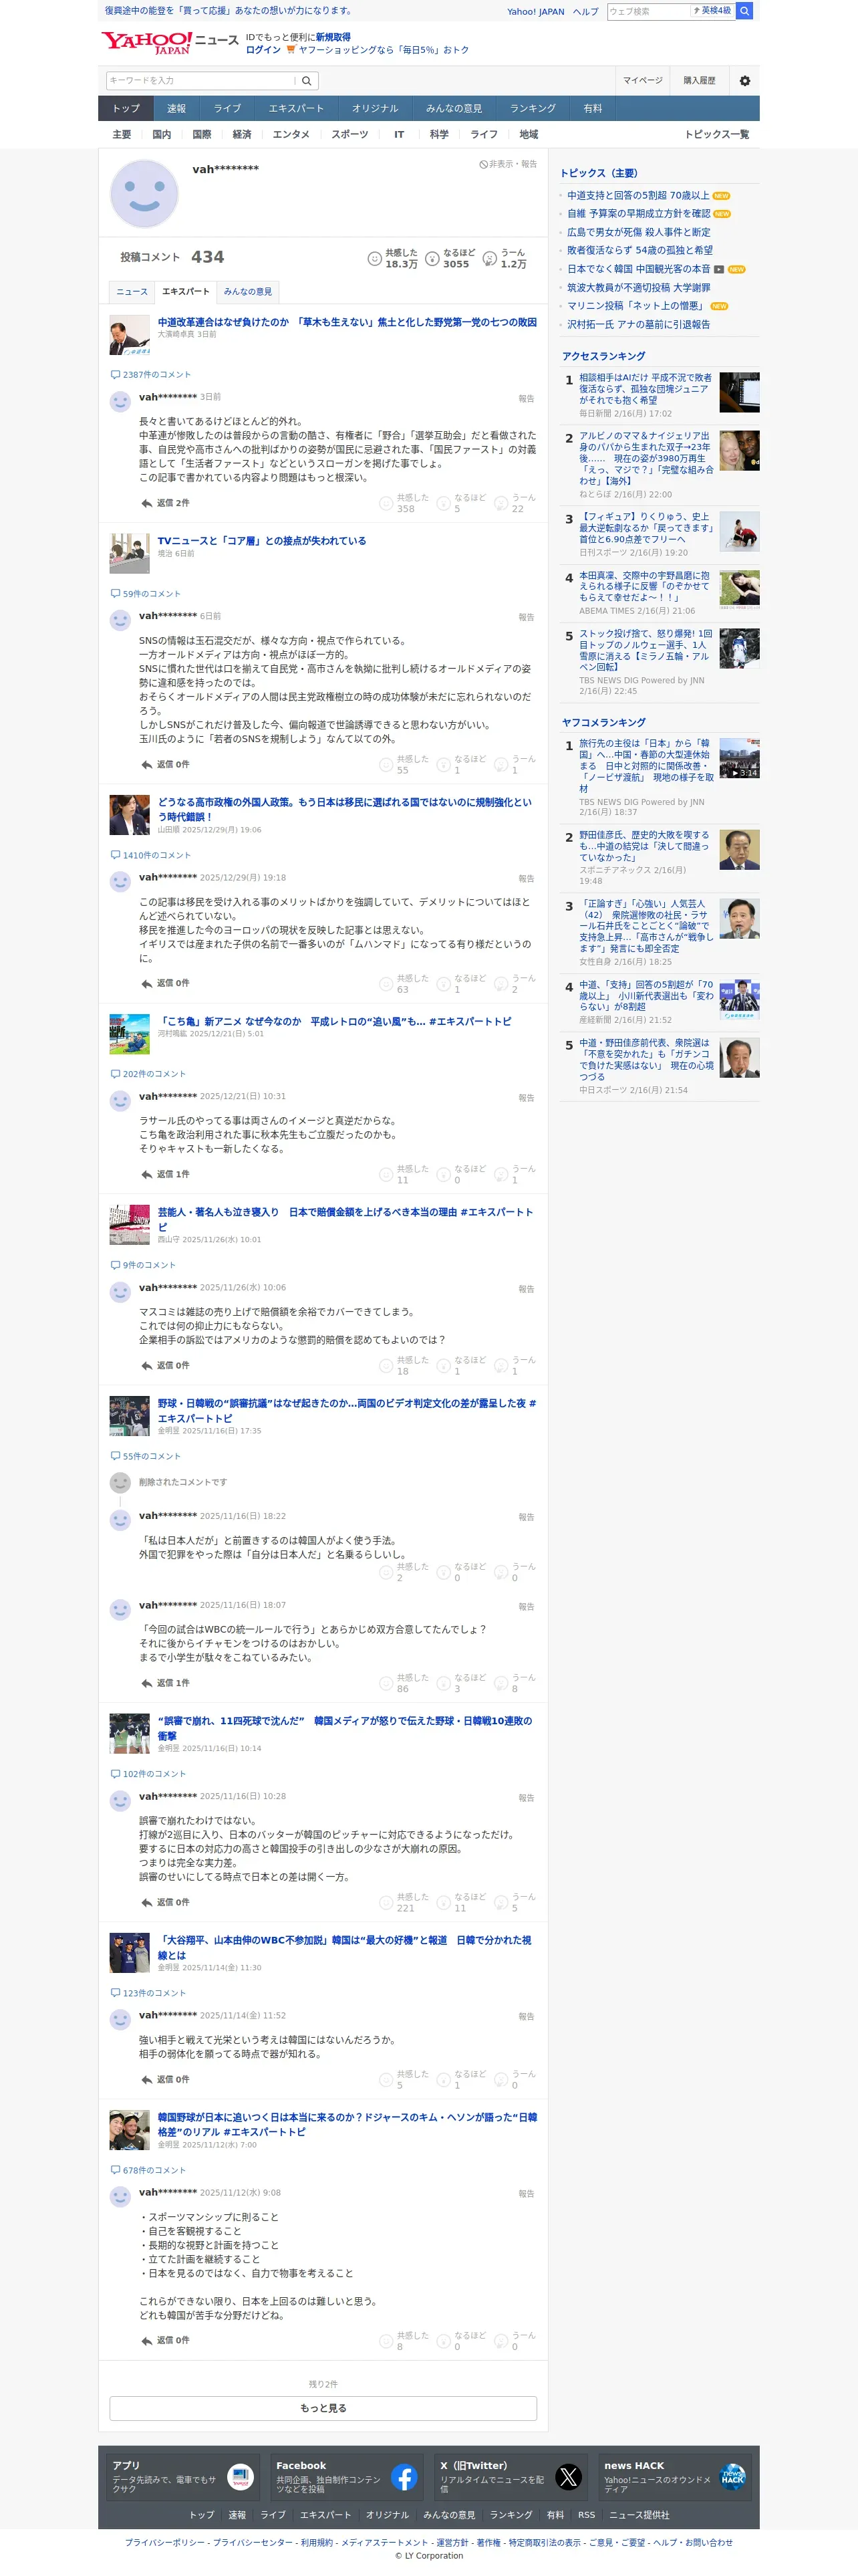Open ヤフコメランキング item 2 野田佳彦氏 article

[644, 847]
